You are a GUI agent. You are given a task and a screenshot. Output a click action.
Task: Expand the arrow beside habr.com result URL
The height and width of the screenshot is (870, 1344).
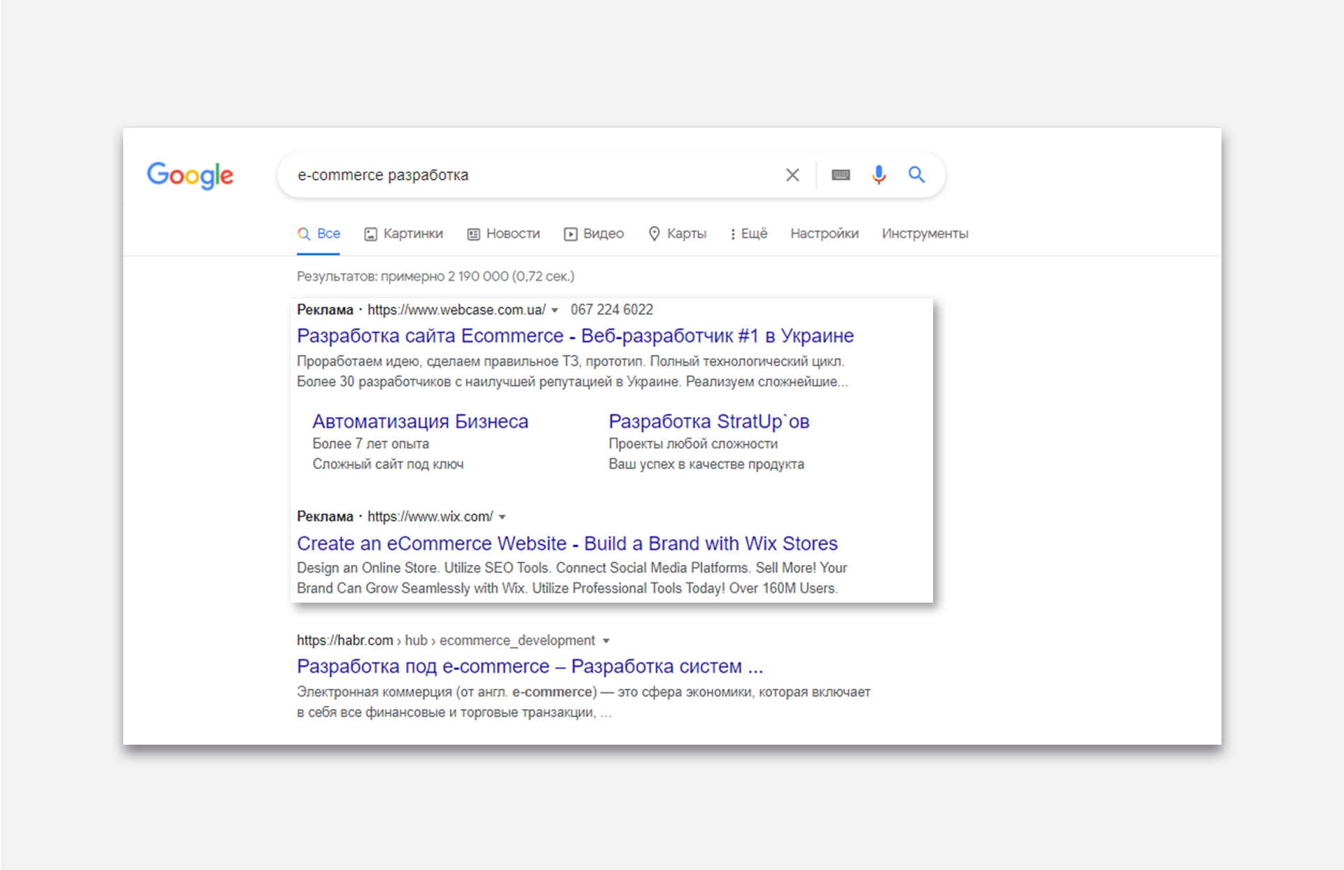(x=606, y=641)
